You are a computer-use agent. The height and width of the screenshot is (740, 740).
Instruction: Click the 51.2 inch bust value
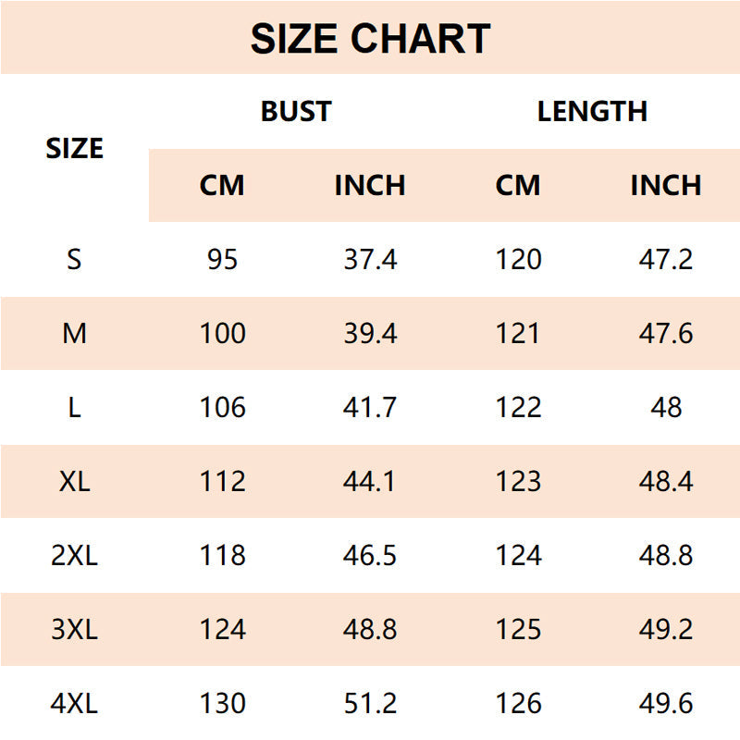point(371,703)
